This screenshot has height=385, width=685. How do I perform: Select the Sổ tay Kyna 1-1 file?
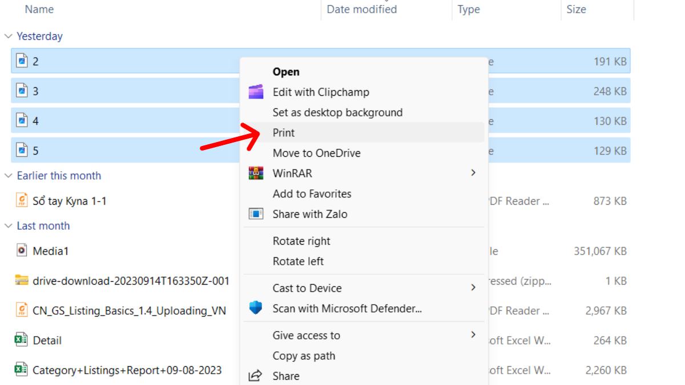click(x=70, y=201)
